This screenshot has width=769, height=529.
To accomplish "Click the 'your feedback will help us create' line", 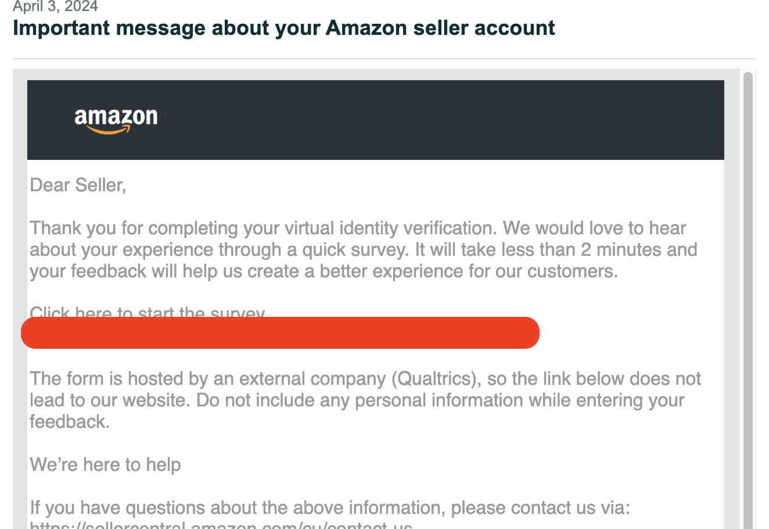I will (324, 271).
